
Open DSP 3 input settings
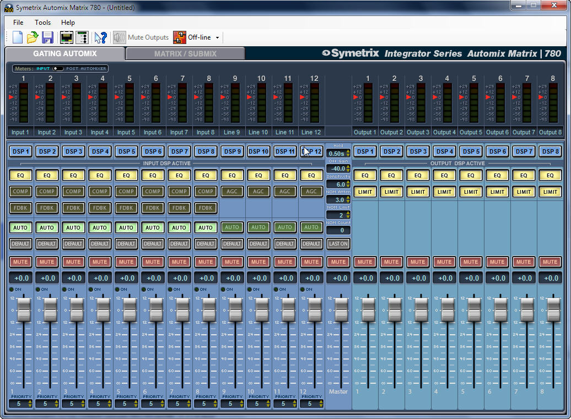[73, 151]
